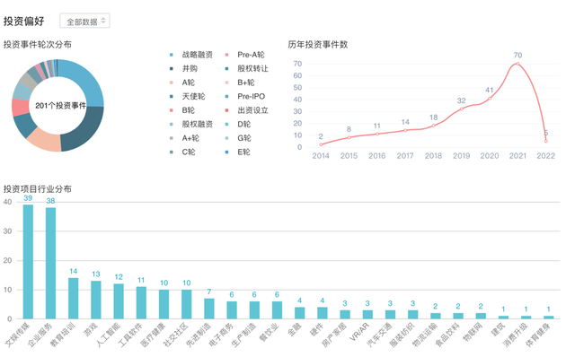Click the 出资设立 legend entry

(246, 110)
